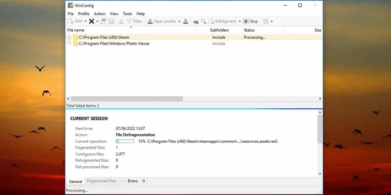Click the analysis key icon on the toolbar
This screenshot has width=391, height=195.
pyautogui.click(x=195, y=21)
